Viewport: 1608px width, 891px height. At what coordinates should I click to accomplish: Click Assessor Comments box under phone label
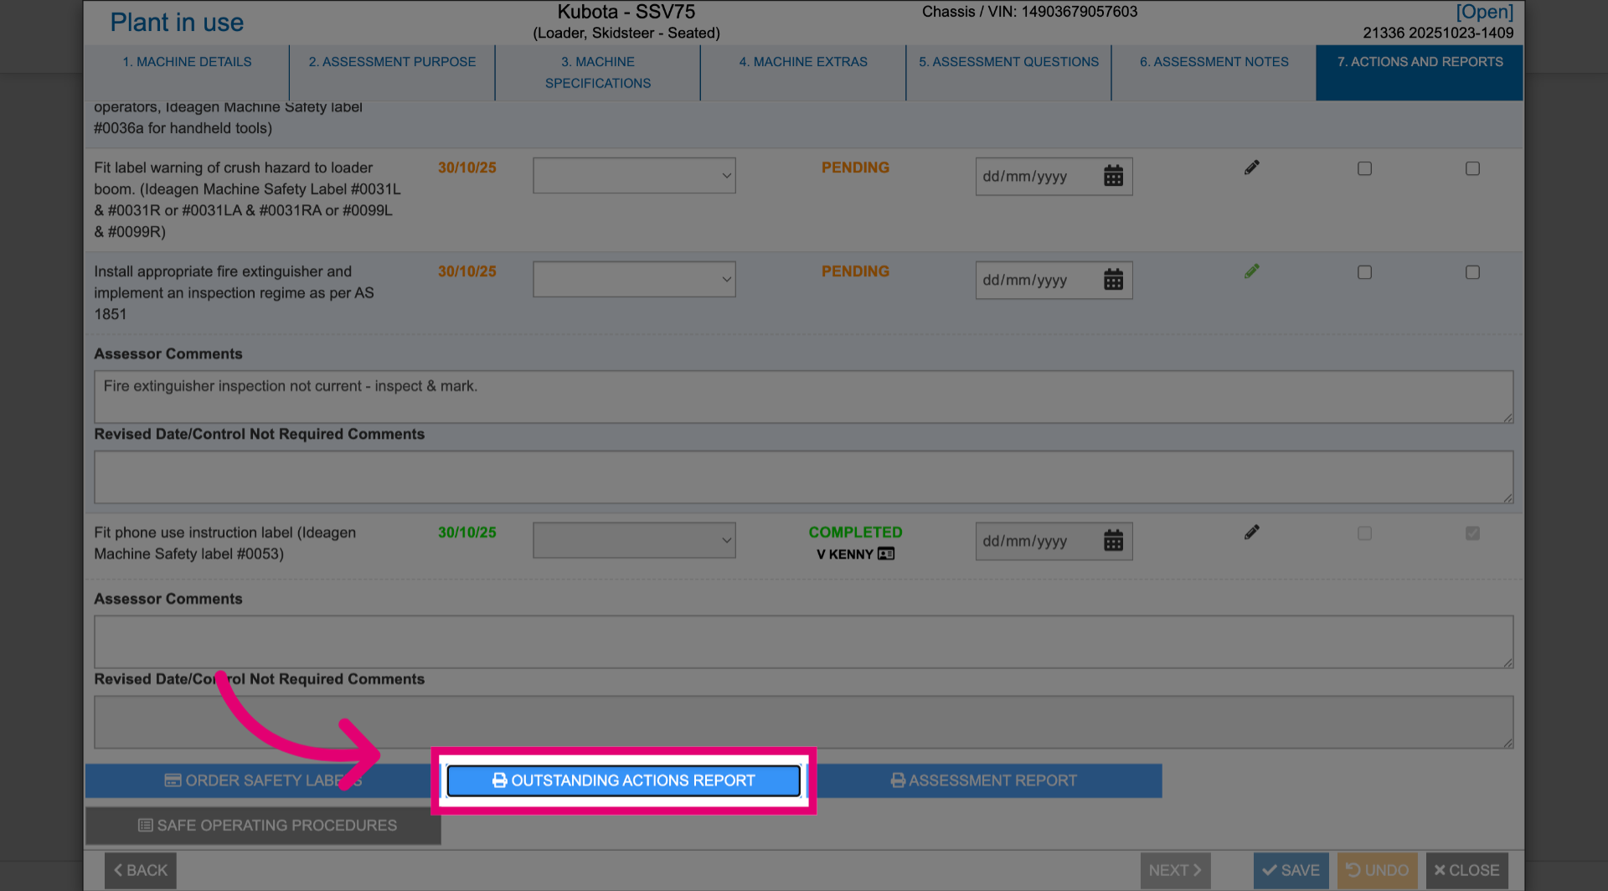click(x=803, y=641)
